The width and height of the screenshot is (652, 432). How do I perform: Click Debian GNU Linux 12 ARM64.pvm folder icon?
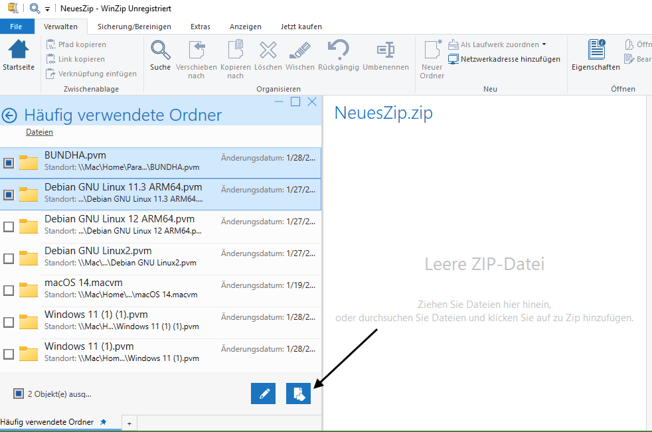click(29, 226)
